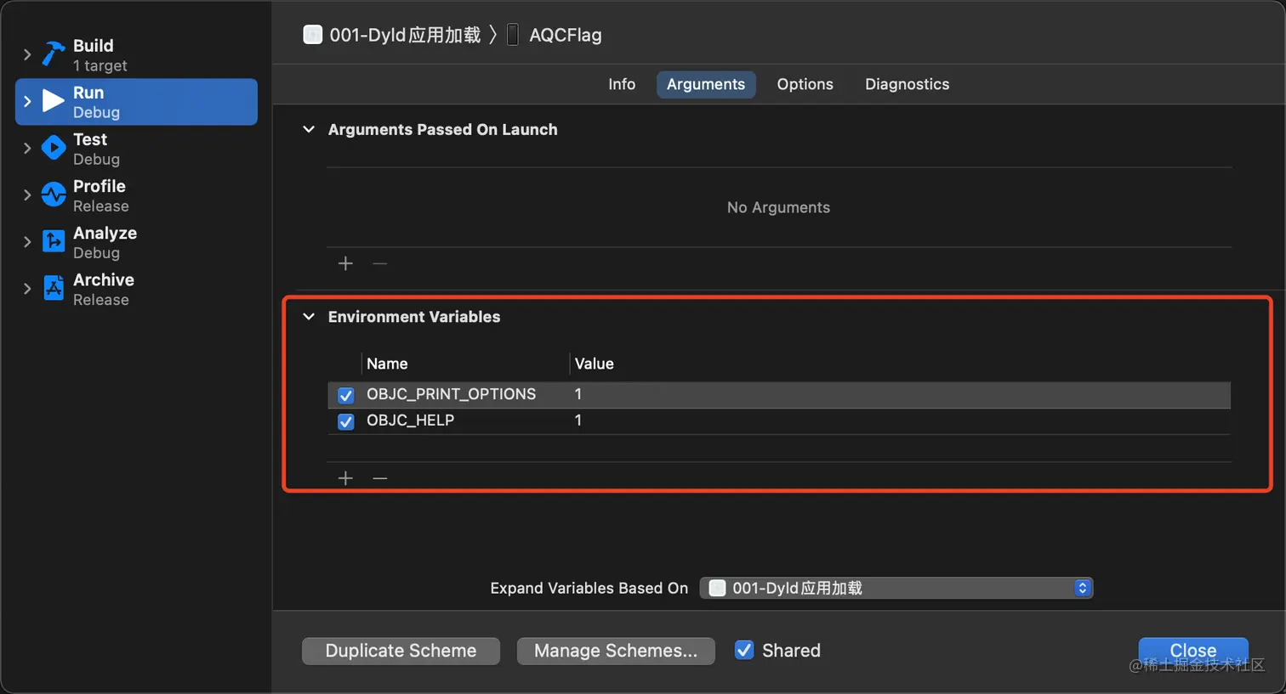Add a launch argument with plus button
This screenshot has width=1286, height=694.
tap(345, 263)
